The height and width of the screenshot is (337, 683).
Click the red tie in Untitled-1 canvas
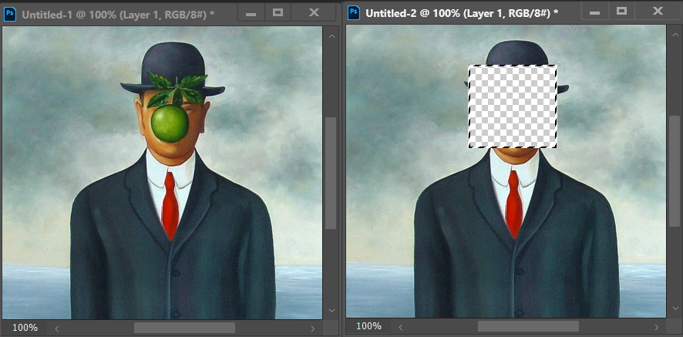pos(170,204)
